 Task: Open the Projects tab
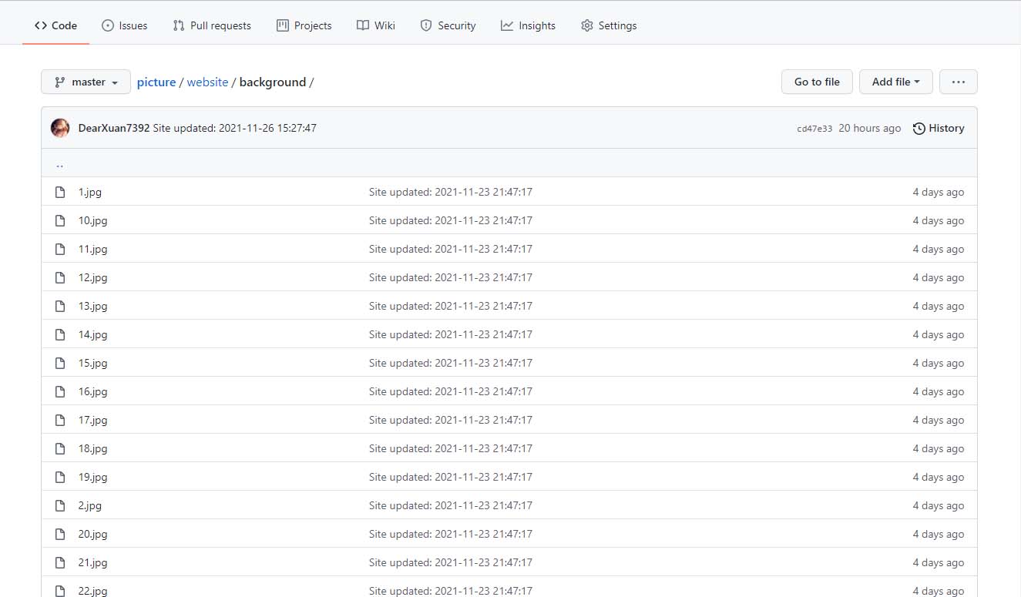point(304,25)
